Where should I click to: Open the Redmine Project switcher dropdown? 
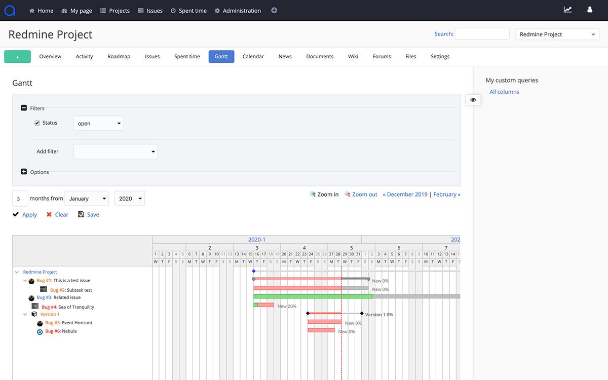click(558, 34)
